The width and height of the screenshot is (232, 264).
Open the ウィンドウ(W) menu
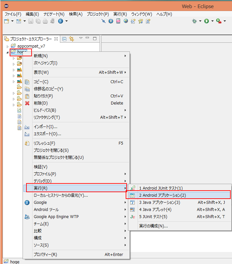(x=141, y=14)
